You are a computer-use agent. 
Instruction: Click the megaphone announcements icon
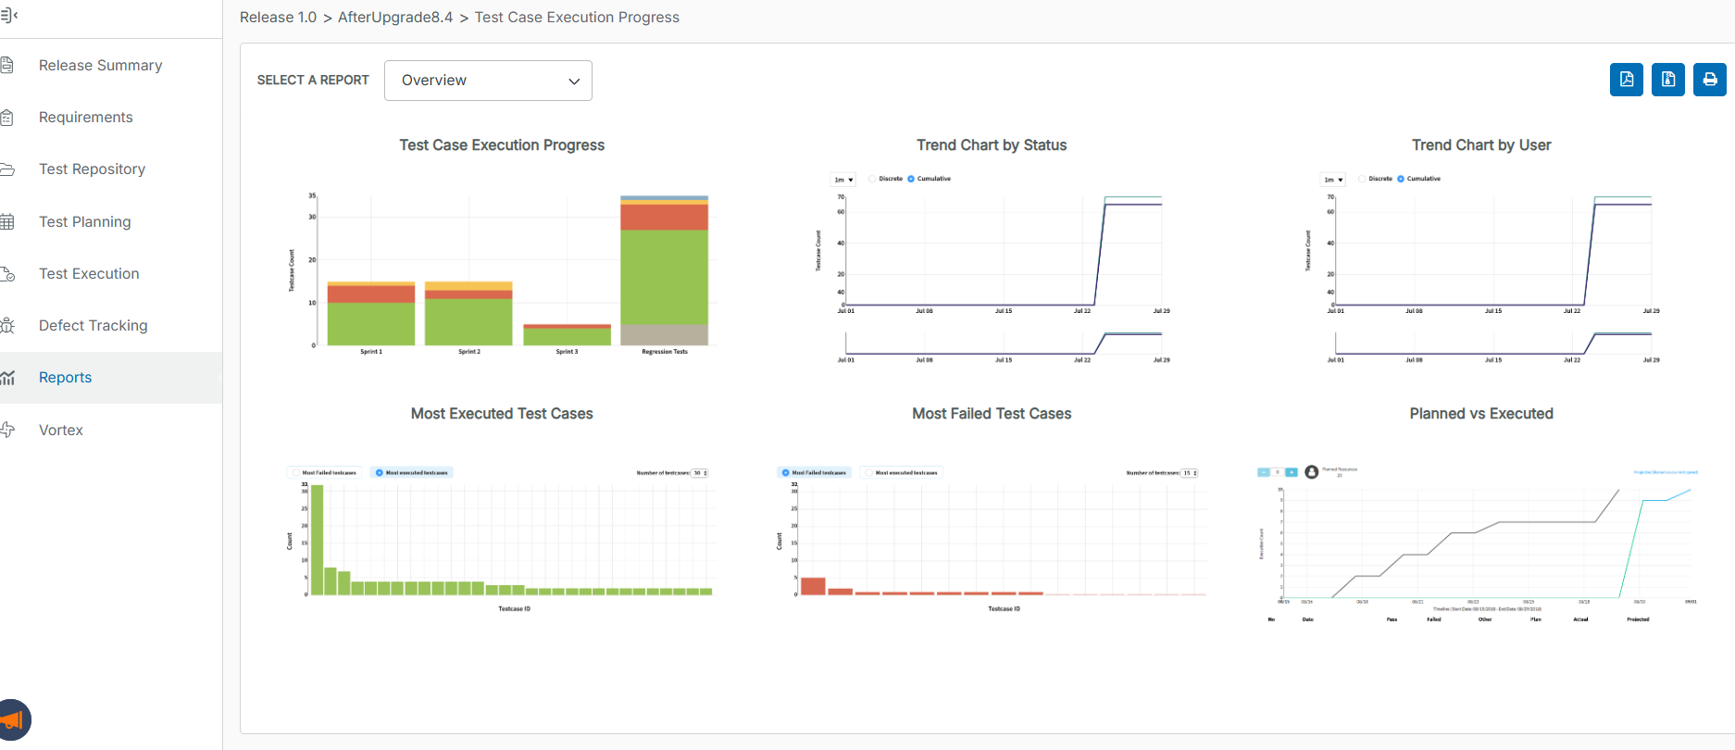(13, 719)
